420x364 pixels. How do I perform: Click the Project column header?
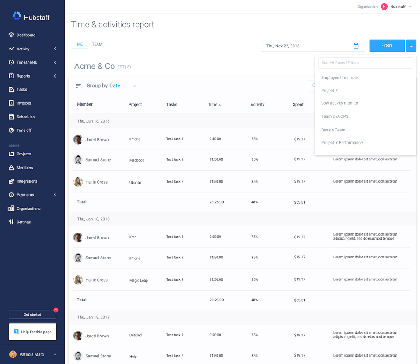tap(135, 105)
